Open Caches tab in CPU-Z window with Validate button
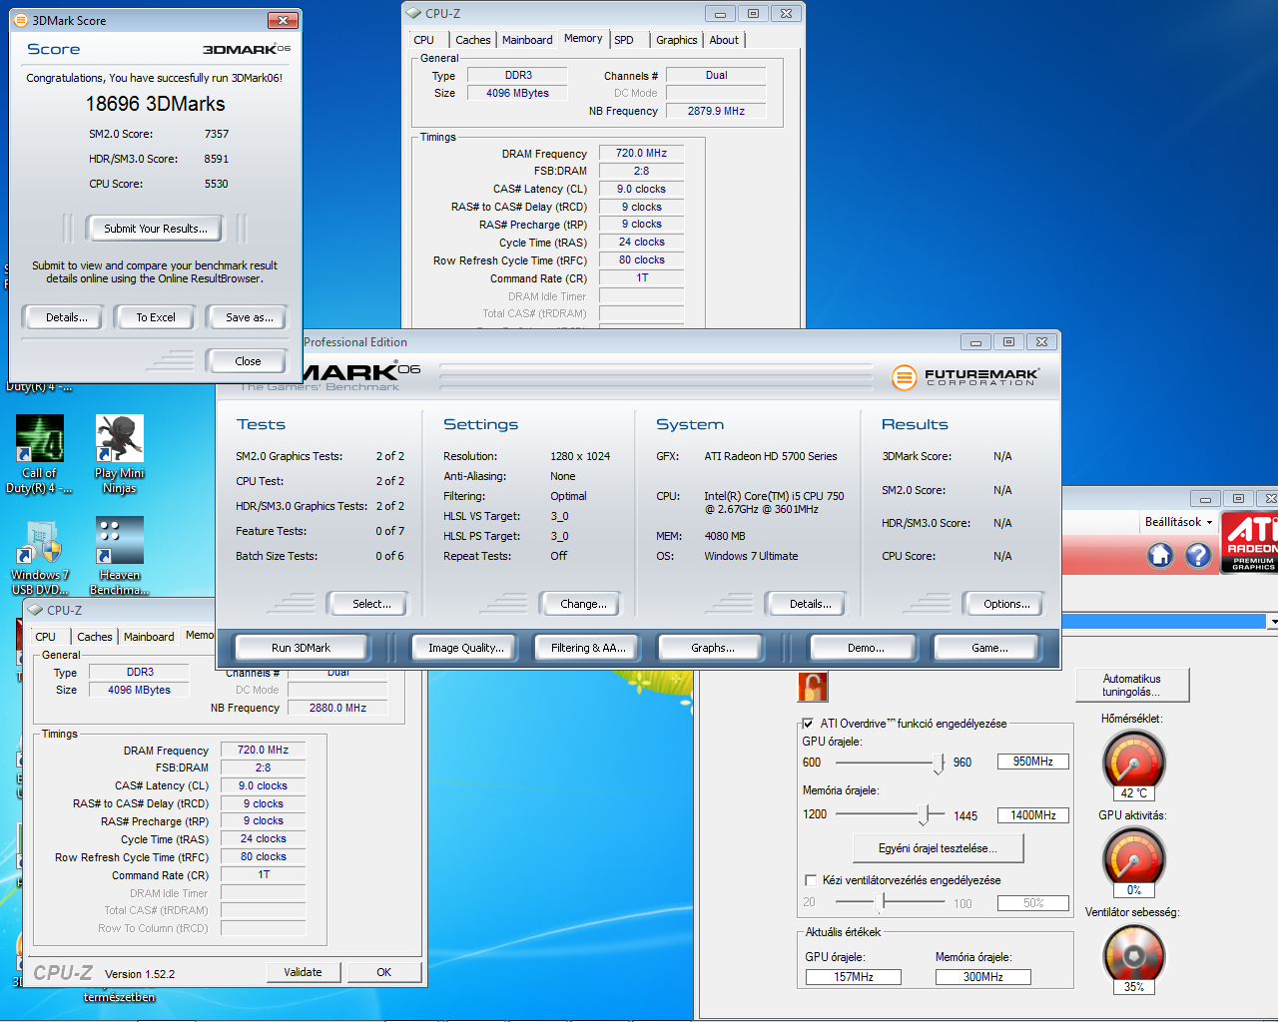1278x1022 pixels. click(x=95, y=637)
